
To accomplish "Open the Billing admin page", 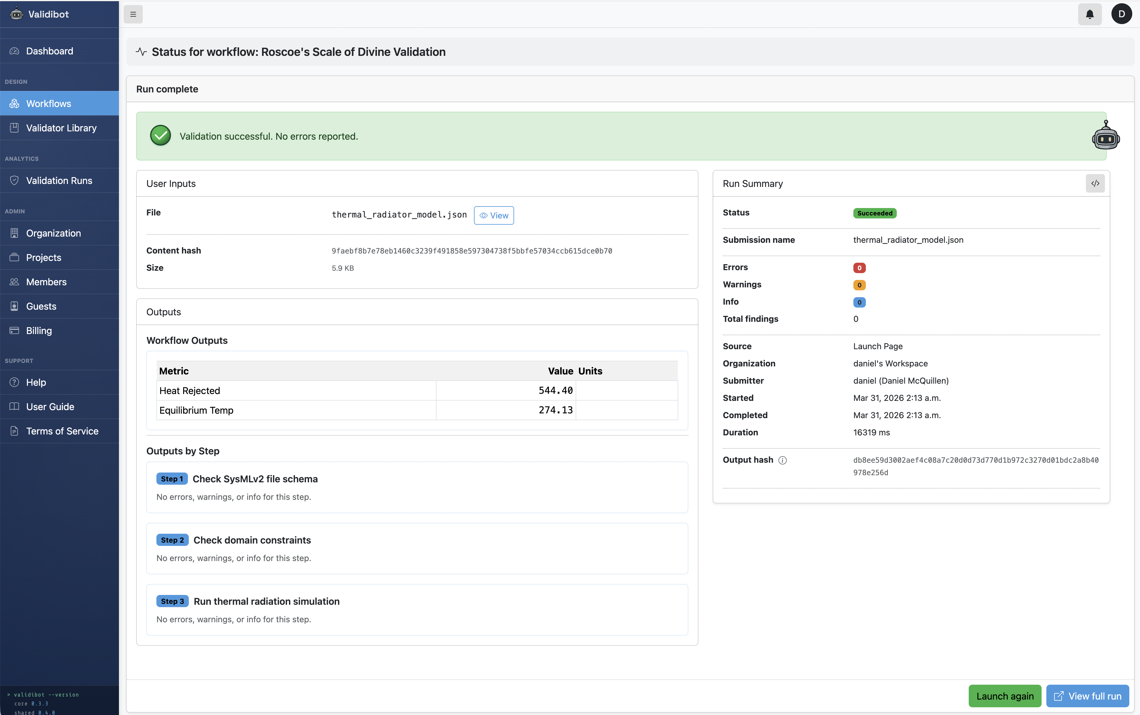I will coord(39,330).
